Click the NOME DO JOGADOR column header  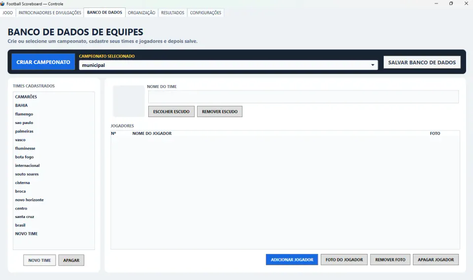pyautogui.click(x=152, y=133)
